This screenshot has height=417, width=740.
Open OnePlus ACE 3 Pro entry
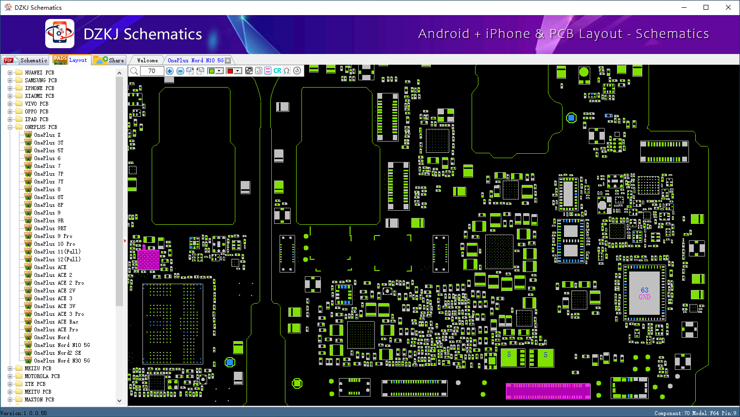coord(59,314)
